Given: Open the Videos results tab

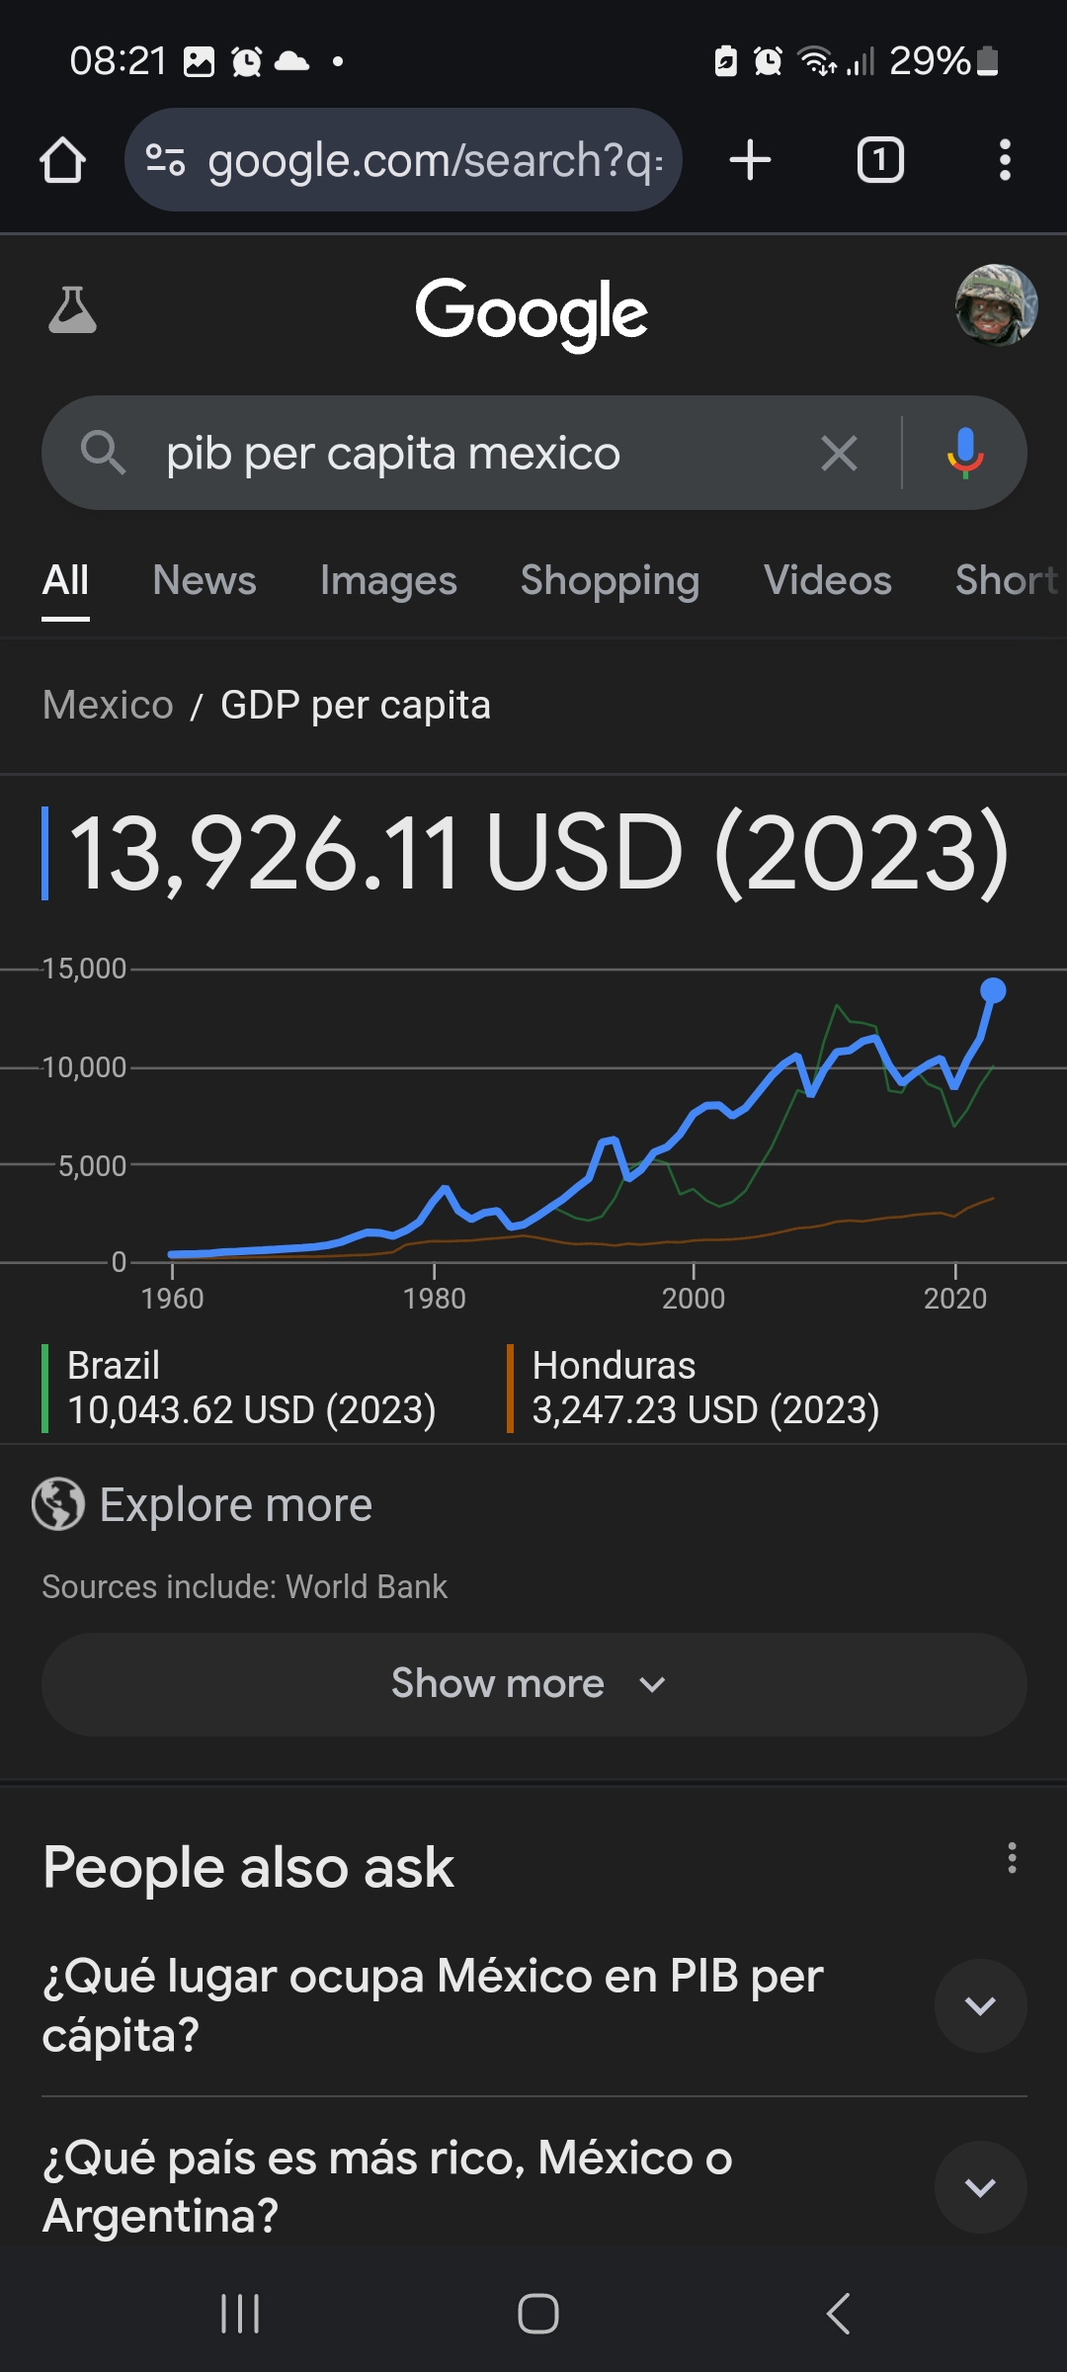Looking at the screenshot, I should coord(827,580).
